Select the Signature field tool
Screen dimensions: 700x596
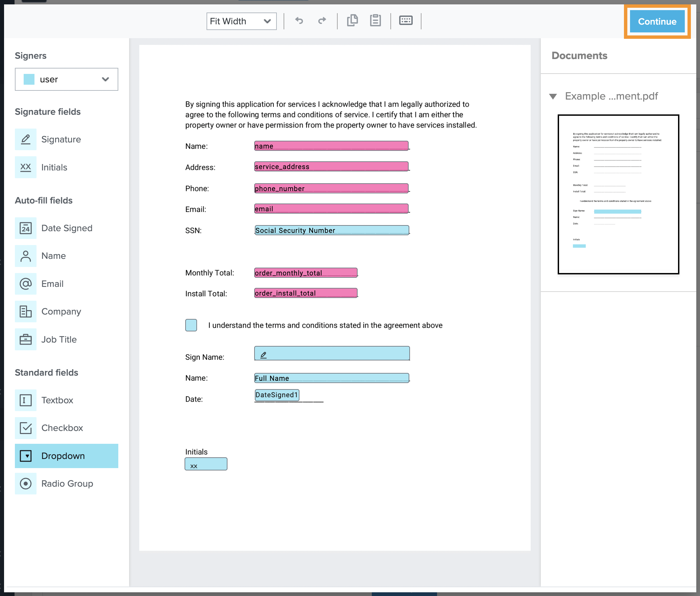[61, 139]
